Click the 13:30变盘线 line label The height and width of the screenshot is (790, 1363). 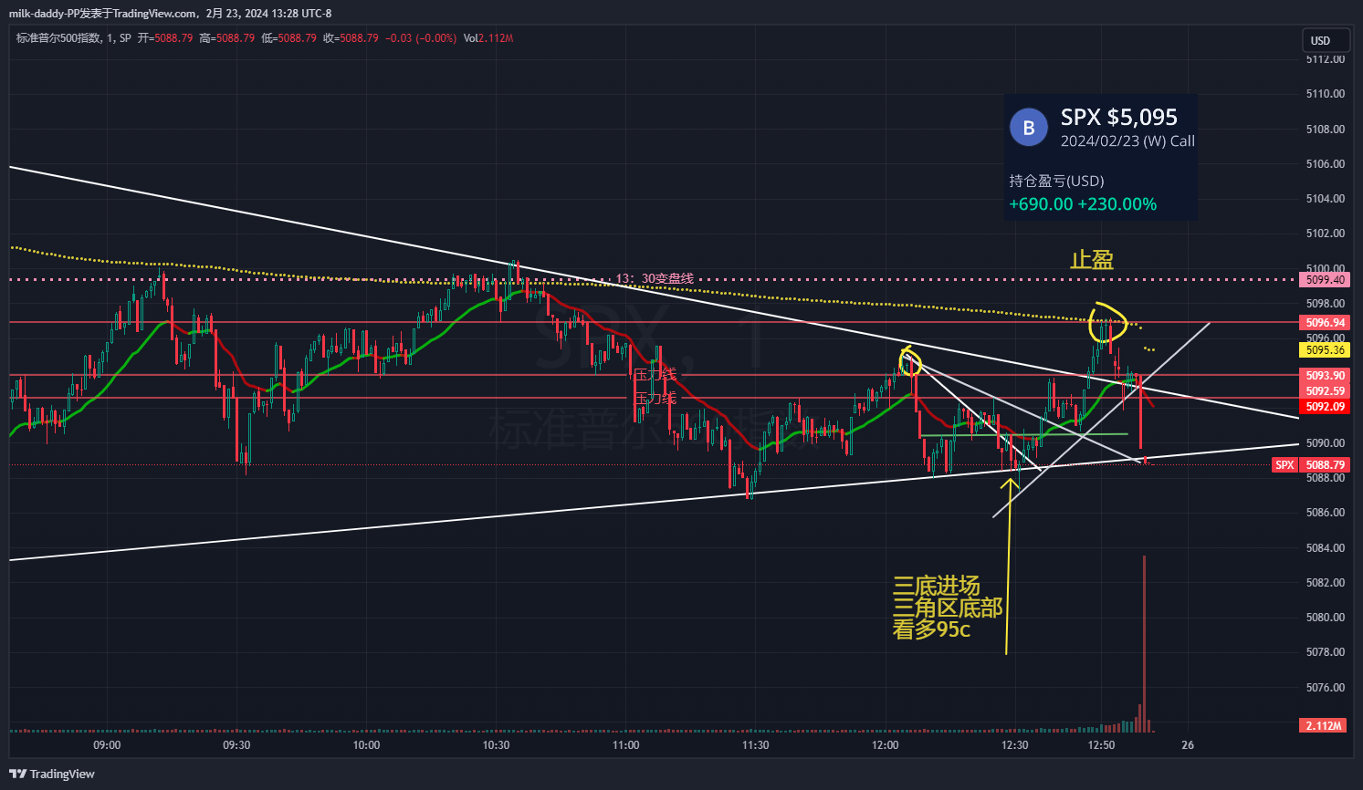pos(654,278)
